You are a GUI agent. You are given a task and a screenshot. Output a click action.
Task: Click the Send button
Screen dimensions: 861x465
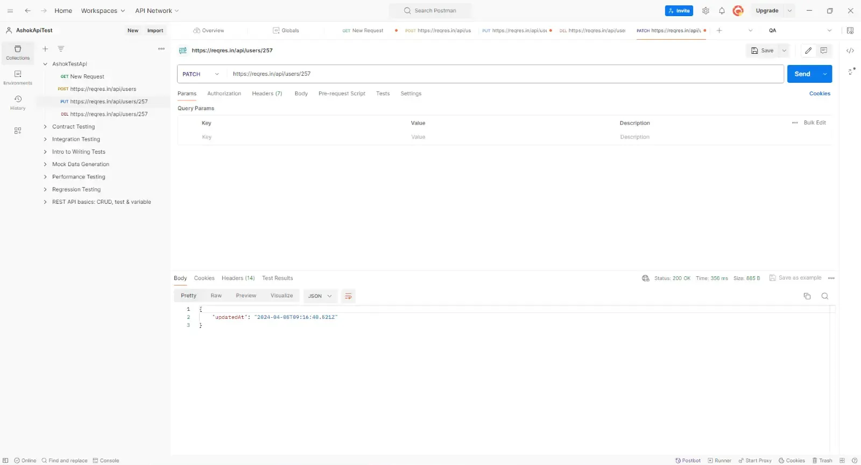click(x=802, y=74)
